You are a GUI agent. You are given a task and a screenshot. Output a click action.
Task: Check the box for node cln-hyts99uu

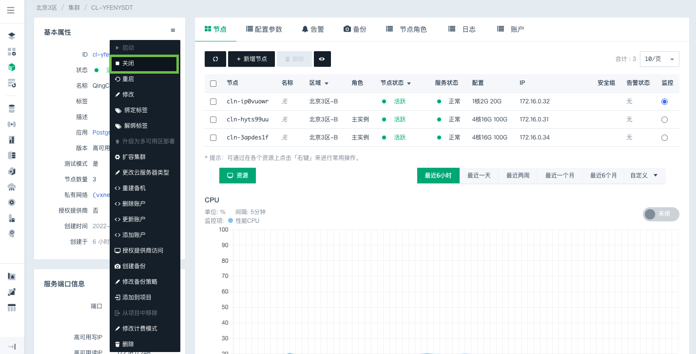[213, 119]
